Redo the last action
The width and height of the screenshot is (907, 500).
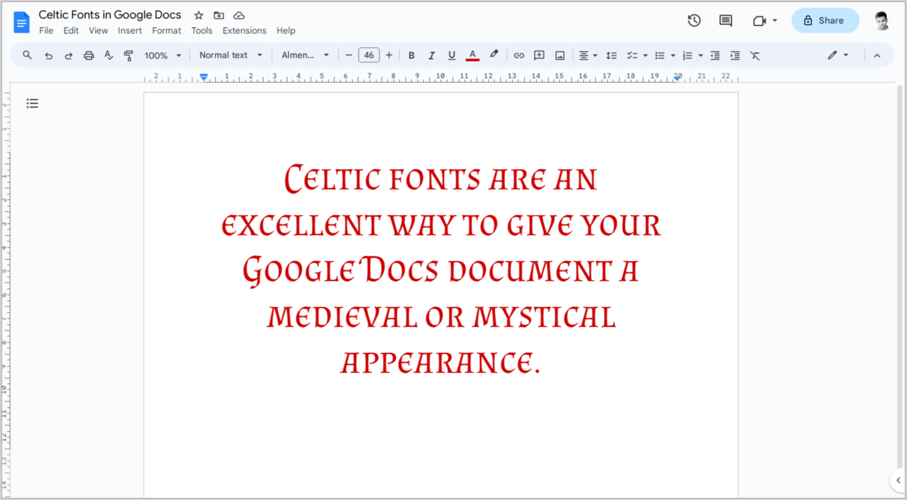click(68, 55)
